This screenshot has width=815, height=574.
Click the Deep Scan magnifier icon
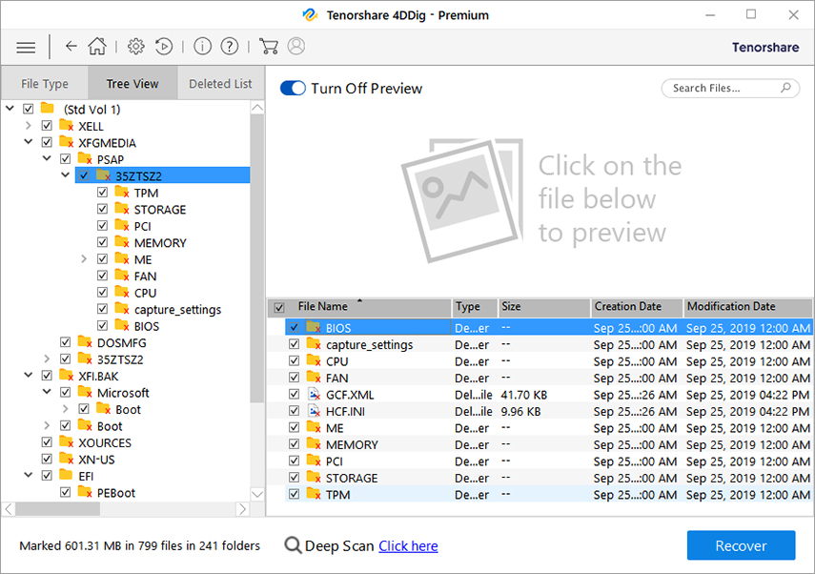coord(294,545)
